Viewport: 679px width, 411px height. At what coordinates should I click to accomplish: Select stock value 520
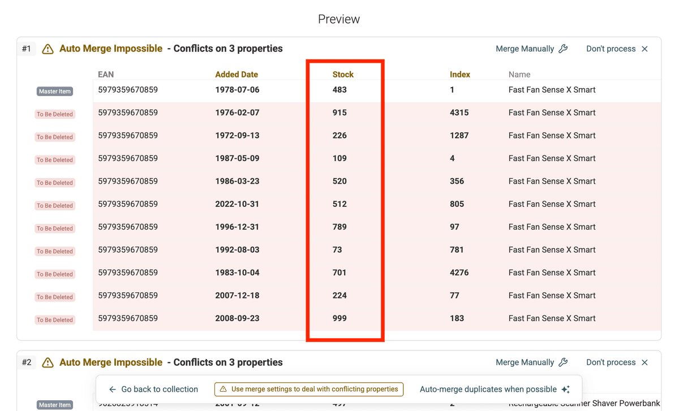click(x=339, y=181)
